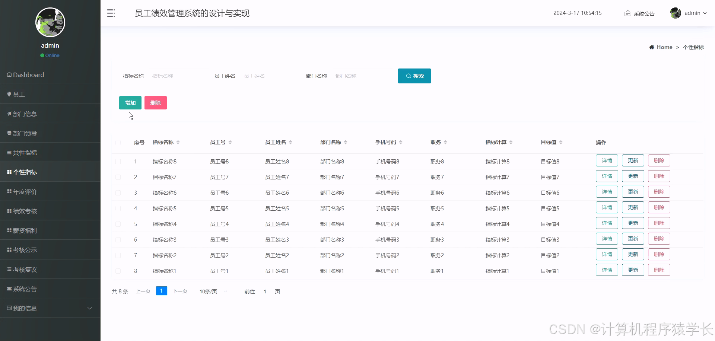Viewport: 715px width, 341px height.
Task: Open the 10条/页 page size dropdown
Action: coord(213,291)
